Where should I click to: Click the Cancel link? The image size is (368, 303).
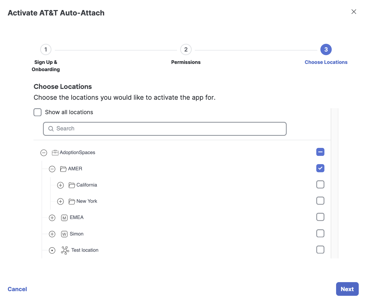click(17, 289)
